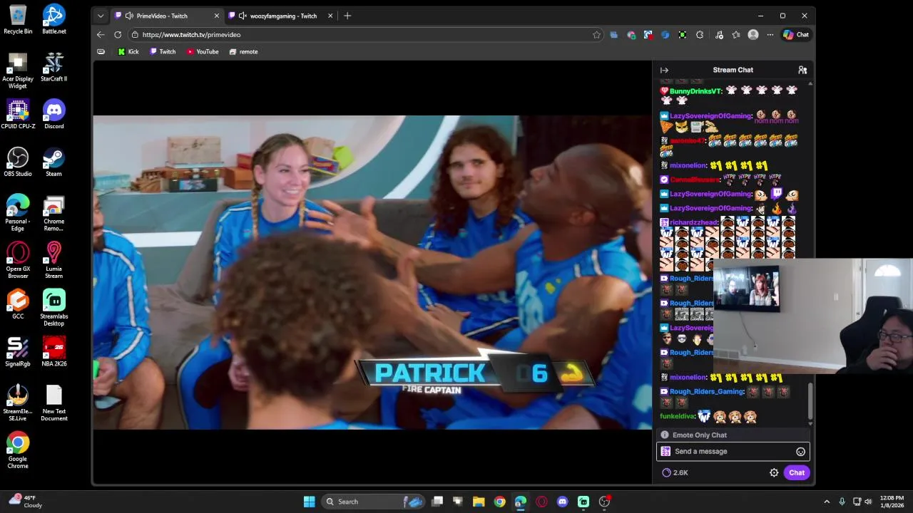This screenshot has width=913, height=513.
Task: Open OBS Studio desktop shortcut
Action: (18, 162)
